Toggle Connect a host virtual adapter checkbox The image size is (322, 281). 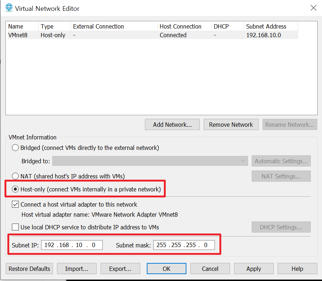point(16,204)
